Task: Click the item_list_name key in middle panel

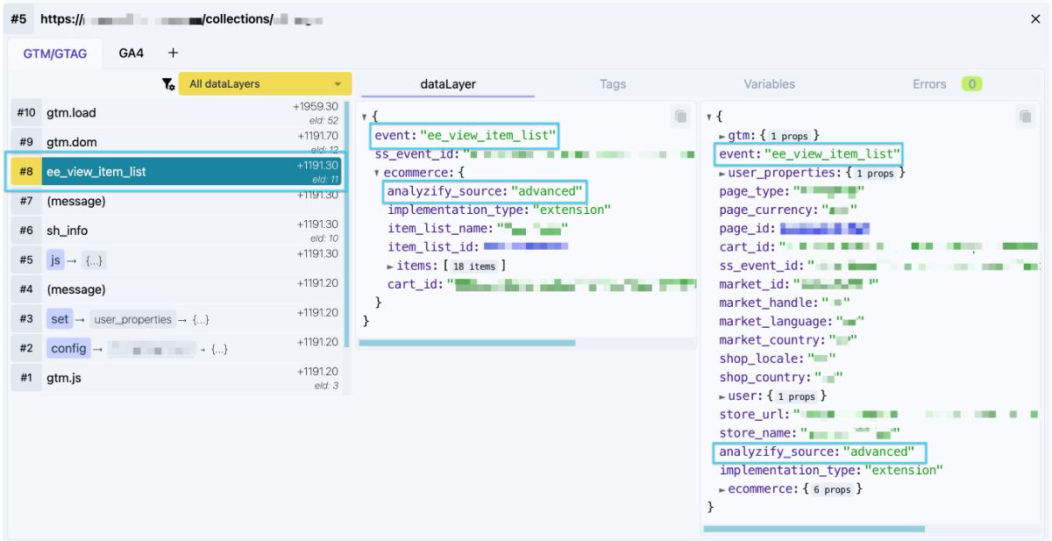Action: coord(440,229)
